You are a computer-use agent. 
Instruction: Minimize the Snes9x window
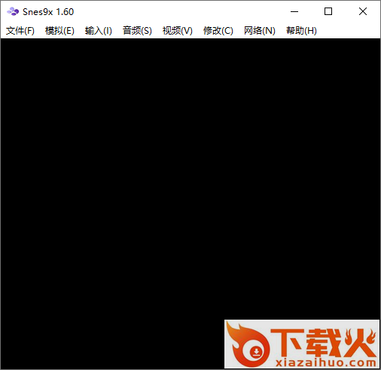[294, 11]
